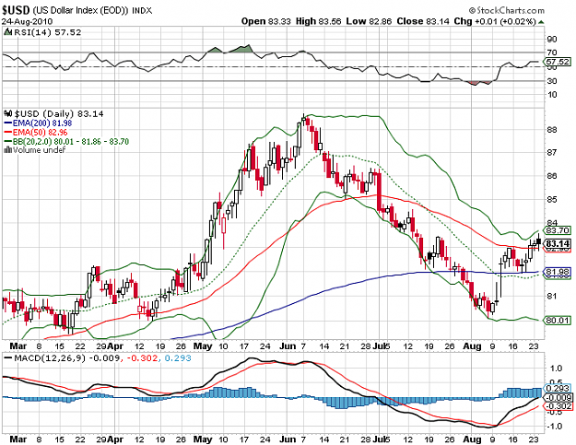Click the green up-triangle after Chg value
Image resolution: width=576 pixels, height=445 pixels.
point(541,22)
